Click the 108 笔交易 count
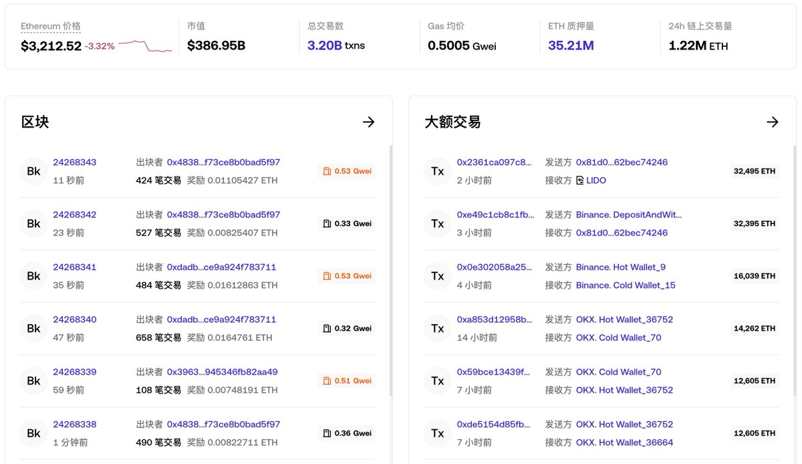The height and width of the screenshot is (464, 802). (x=158, y=390)
